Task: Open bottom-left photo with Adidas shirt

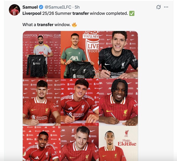Action: 42,143
